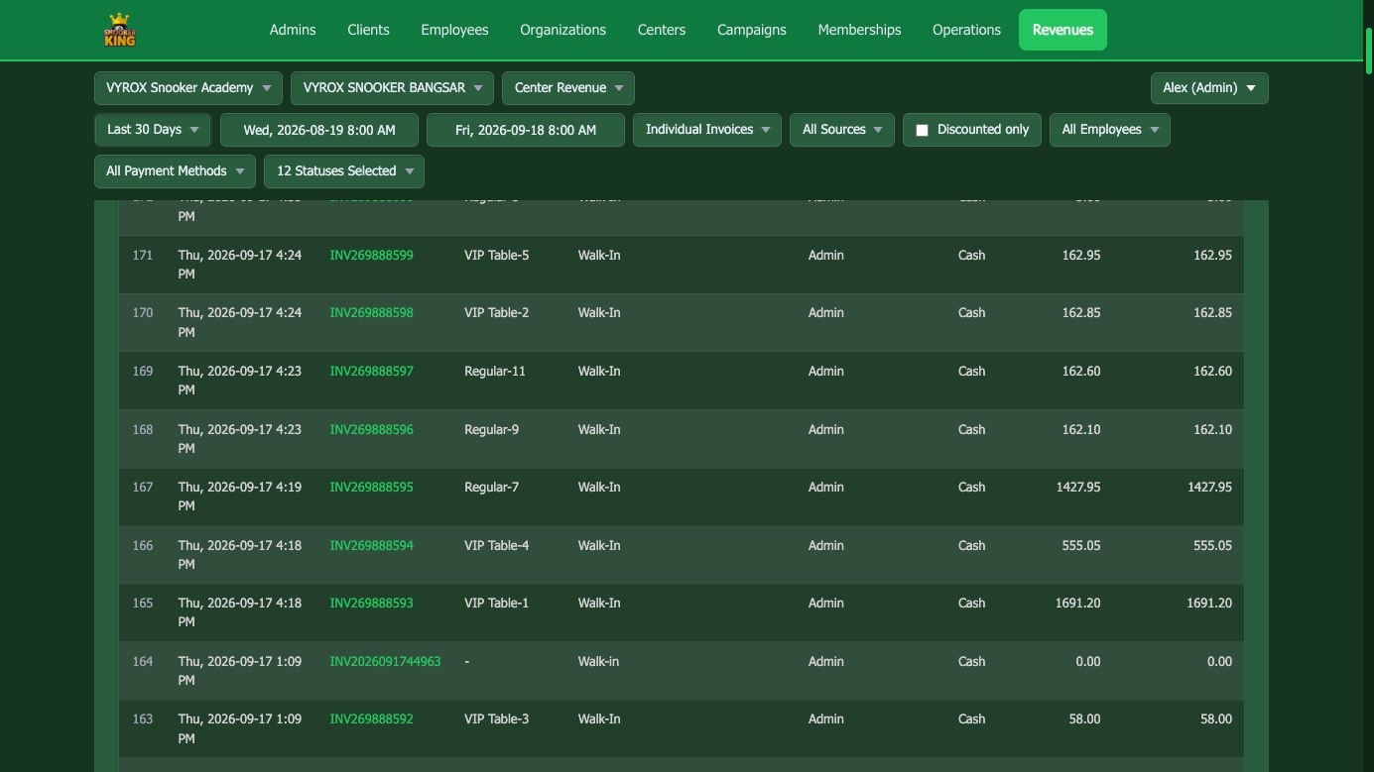Switch to Campaigns
The image size is (1374, 772).
point(752,30)
